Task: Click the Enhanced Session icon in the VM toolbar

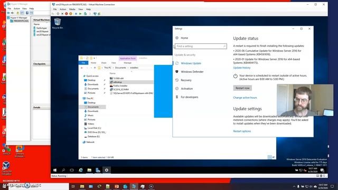Action: 95,14
